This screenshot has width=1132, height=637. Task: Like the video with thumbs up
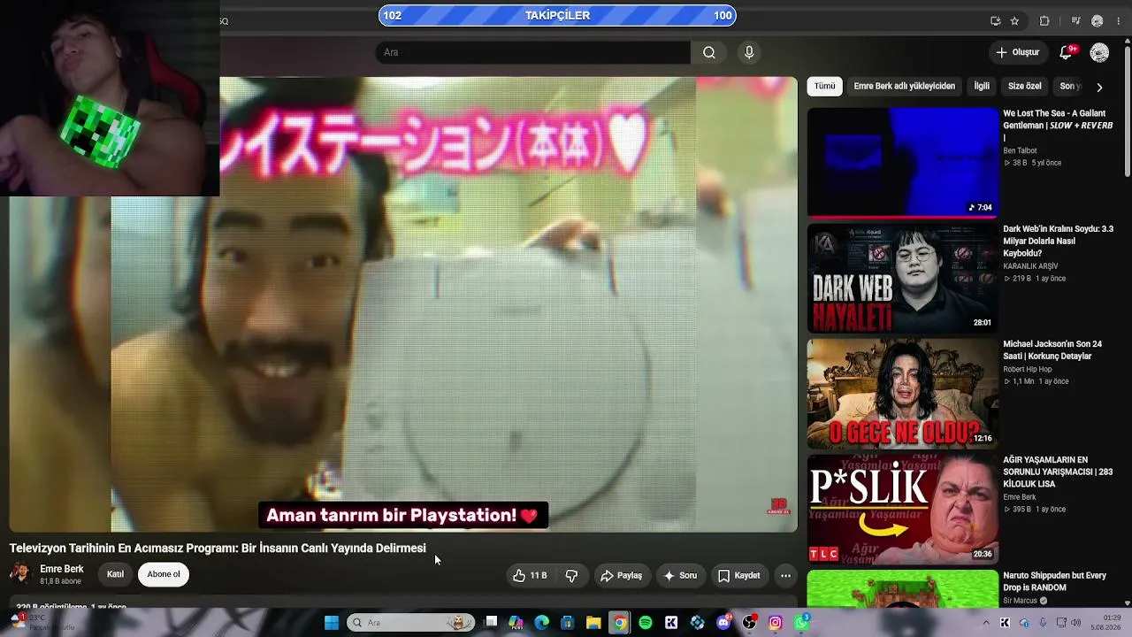pyautogui.click(x=529, y=576)
